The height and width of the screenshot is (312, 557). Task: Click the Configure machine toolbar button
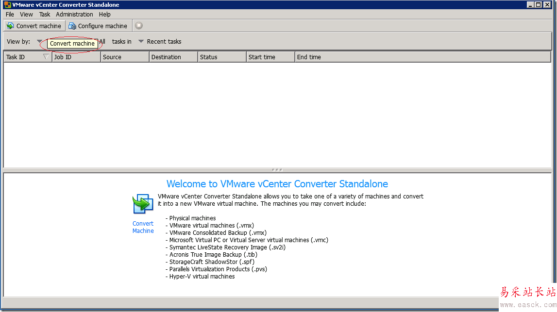(x=98, y=26)
